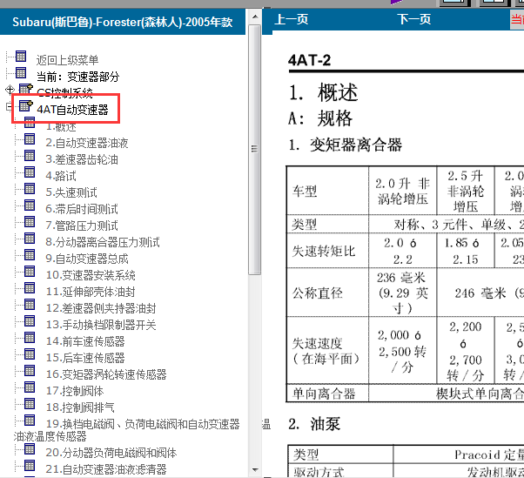This screenshot has height=478, width=524.
Task: Open the 返回上级菜单 tree item
Action: pos(67,60)
